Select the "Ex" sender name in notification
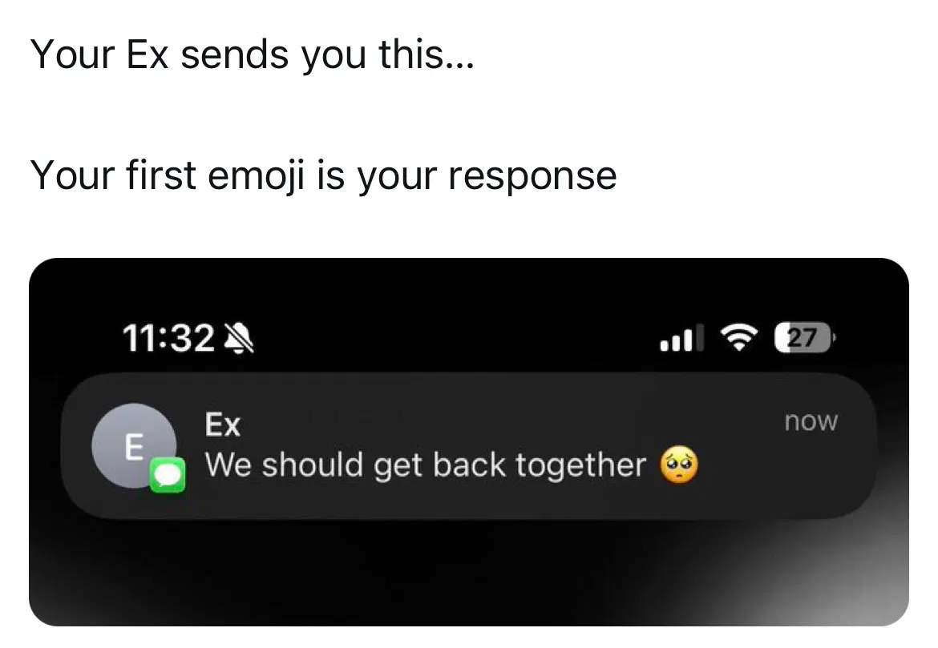This screenshot has width=938, height=648. [223, 425]
